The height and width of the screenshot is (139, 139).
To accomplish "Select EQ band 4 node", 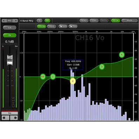I will pyautogui.click(x=122, y=55).
